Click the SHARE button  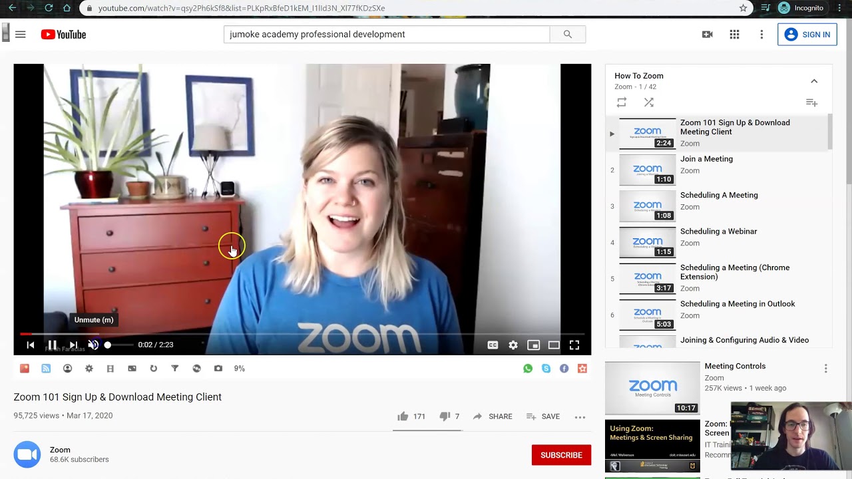coord(493,416)
